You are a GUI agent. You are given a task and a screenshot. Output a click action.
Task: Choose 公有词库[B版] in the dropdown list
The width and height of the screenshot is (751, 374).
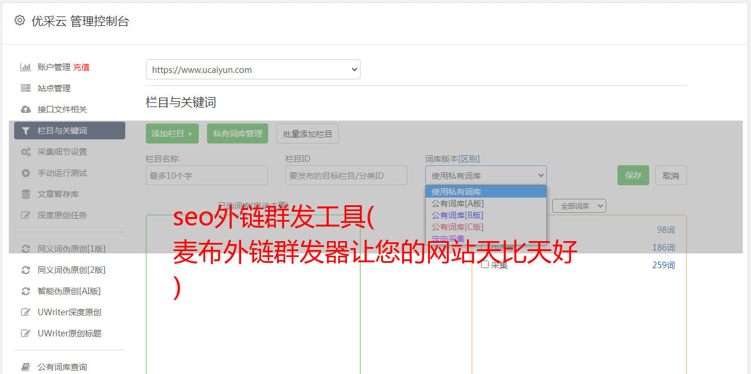click(486, 215)
